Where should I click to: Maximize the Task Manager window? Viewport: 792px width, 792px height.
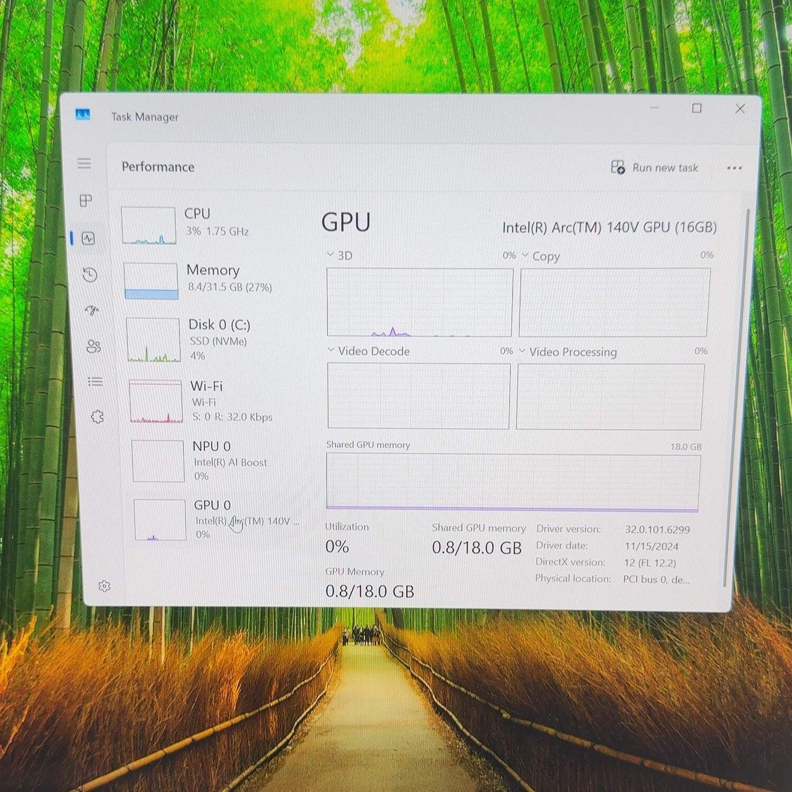tap(696, 108)
